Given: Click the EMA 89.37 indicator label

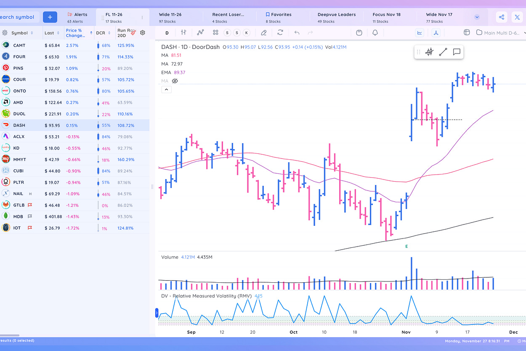Looking at the screenshot, I should click(173, 72).
